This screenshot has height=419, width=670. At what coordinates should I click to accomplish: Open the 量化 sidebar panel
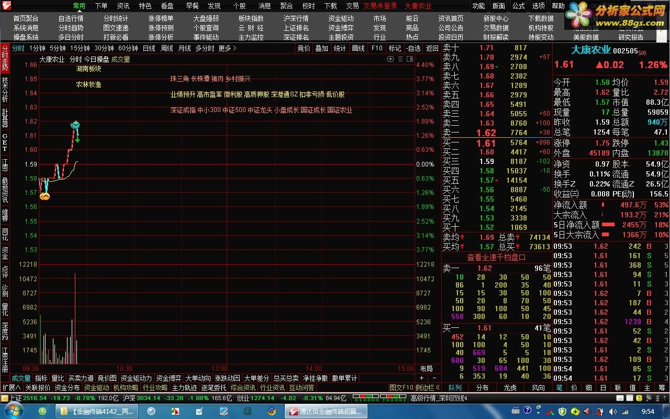point(5,309)
